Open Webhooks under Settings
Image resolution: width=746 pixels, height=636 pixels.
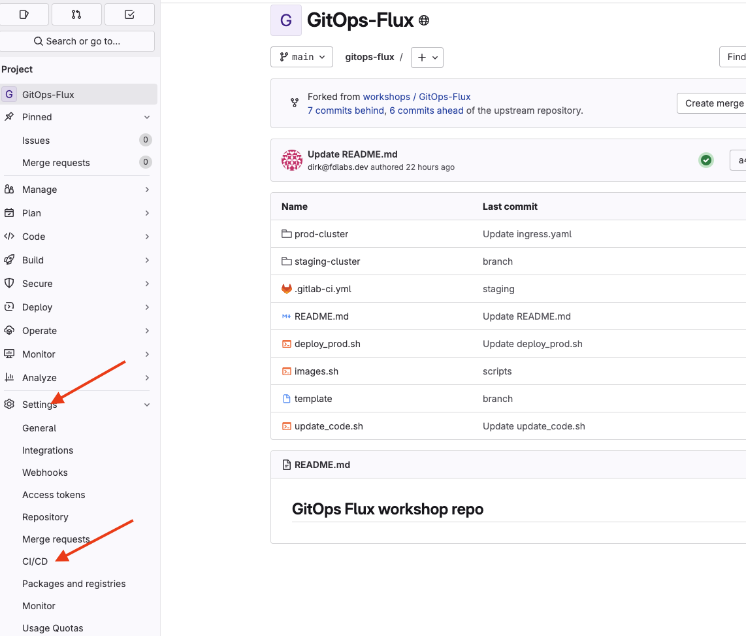click(44, 472)
